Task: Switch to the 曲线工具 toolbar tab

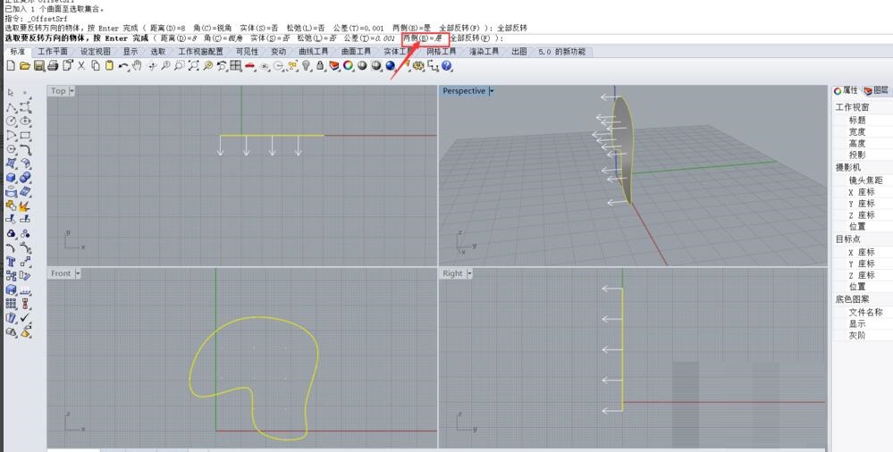Action: 313,52
